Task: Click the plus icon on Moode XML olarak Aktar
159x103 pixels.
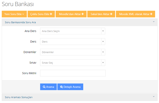Action: (x=151, y=14)
